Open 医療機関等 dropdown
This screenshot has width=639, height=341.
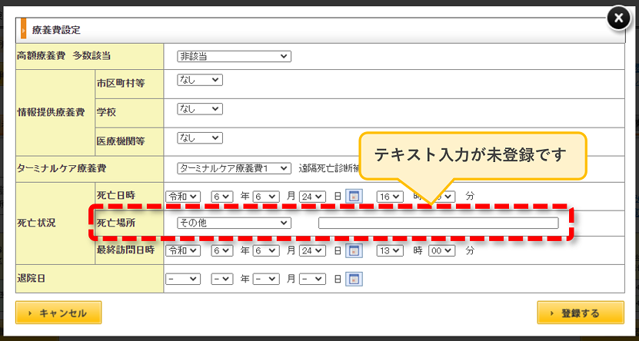pos(200,138)
